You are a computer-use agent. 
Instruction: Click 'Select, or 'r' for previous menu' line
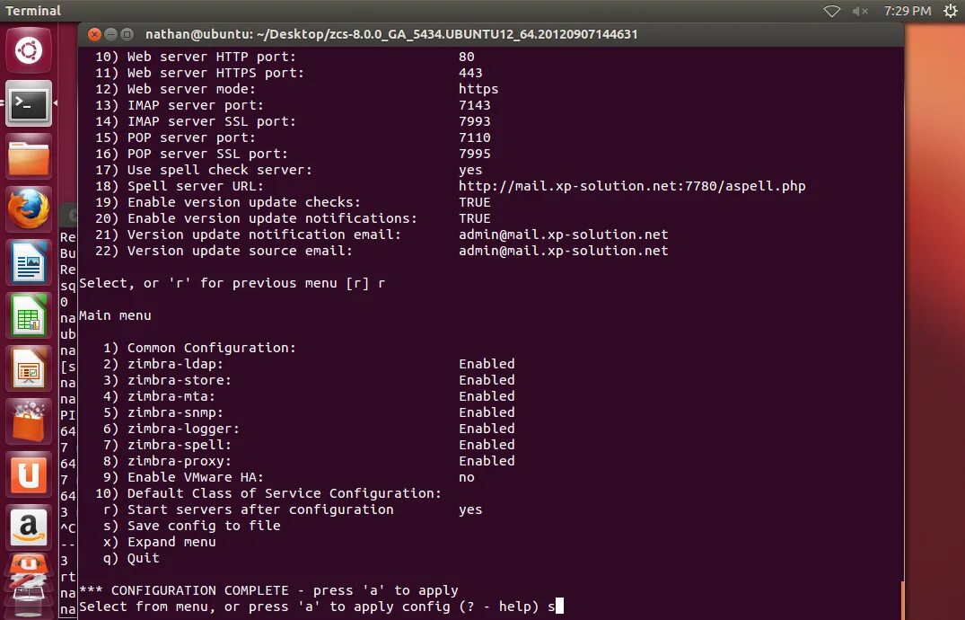(232, 284)
